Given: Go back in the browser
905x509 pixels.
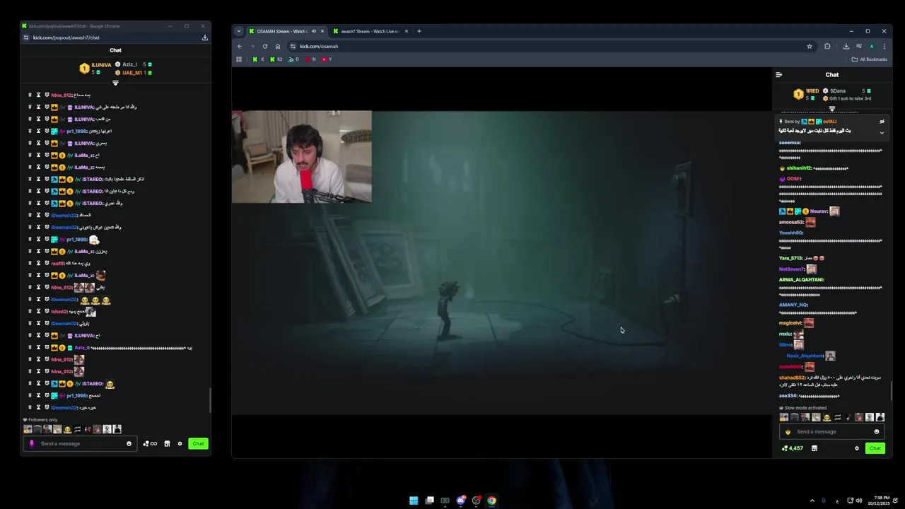Looking at the screenshot, I should point(240,47).
